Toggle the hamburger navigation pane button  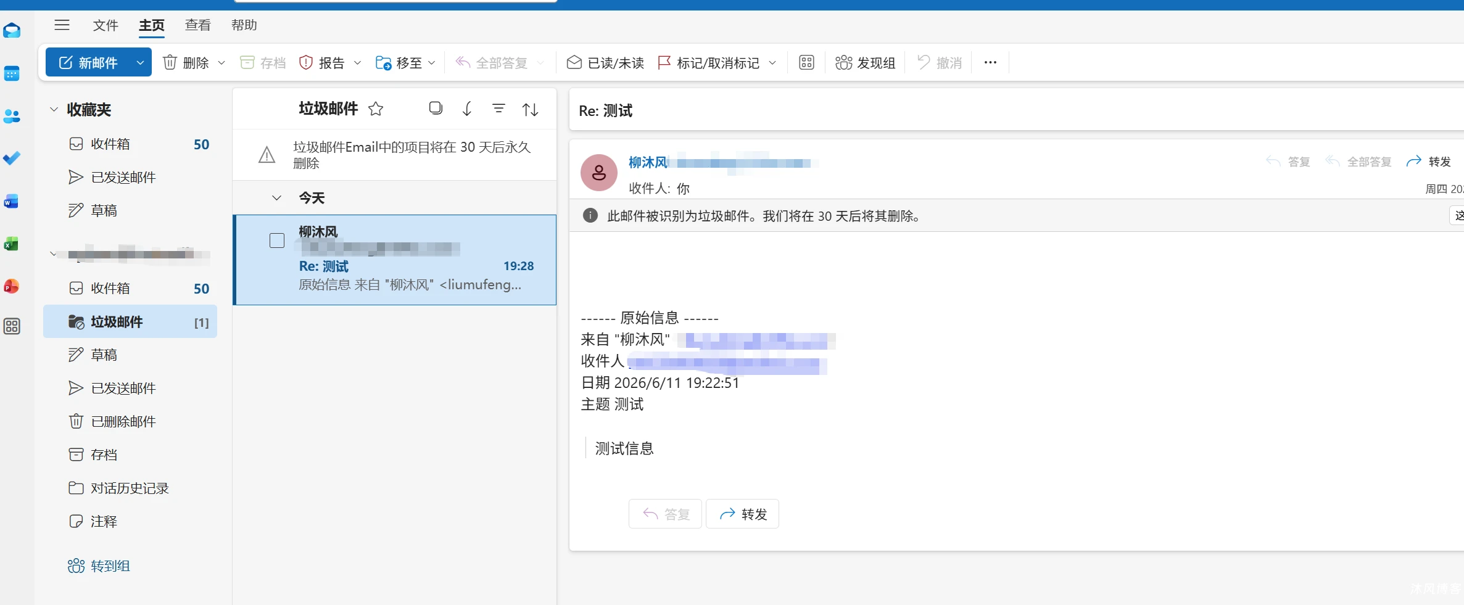[x=62, y=25]
